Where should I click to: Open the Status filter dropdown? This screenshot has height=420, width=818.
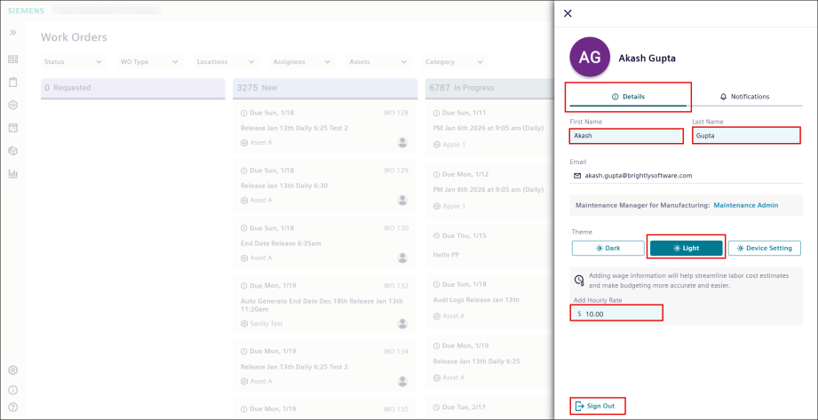pos(73,61)
